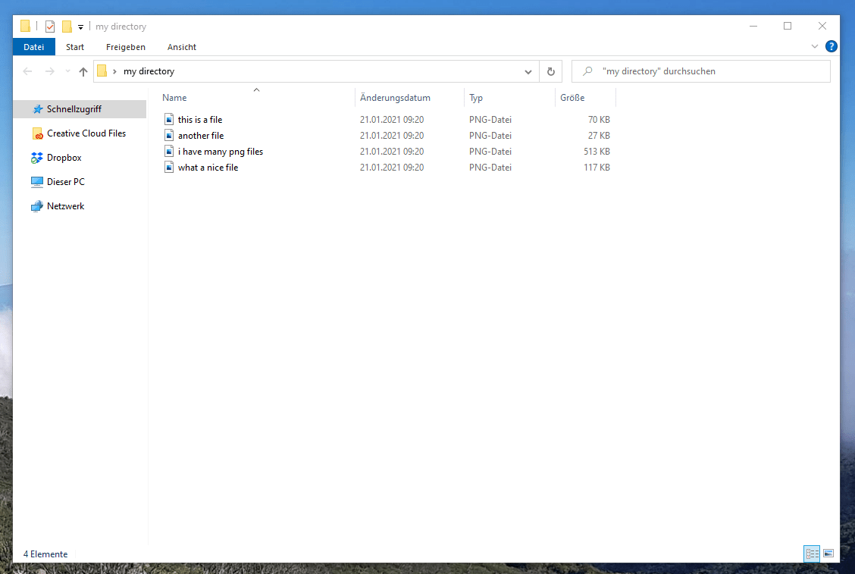Image resolution: width=855 pixels, height=574 pixels.
Task: Go up one folder level
Action: click(x=83, y=71)
